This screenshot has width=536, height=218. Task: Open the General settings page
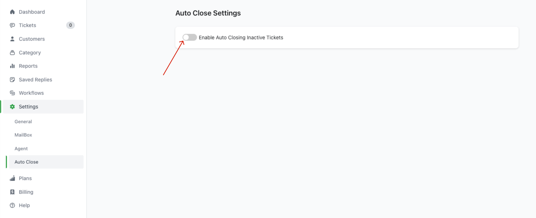click(x=23, y=122)
